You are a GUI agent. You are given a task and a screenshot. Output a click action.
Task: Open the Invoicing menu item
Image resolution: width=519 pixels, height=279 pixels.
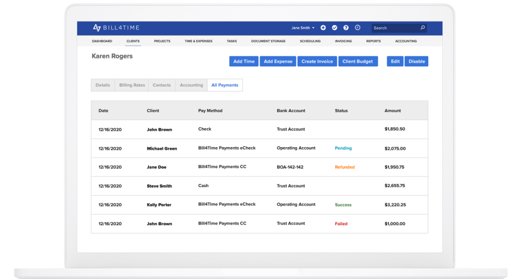tap(343, 41)
